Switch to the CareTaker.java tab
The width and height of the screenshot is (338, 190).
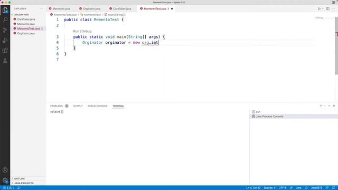(x=122, y=8)
